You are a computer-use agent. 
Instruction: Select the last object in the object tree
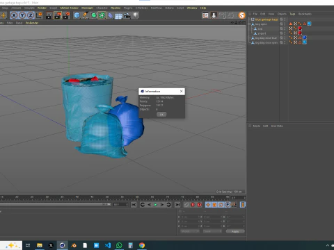coord(267,42)
